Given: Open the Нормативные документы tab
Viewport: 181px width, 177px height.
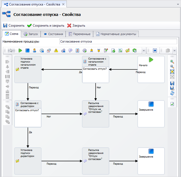Looking at the screenshot, I should [x=116, y=34].
